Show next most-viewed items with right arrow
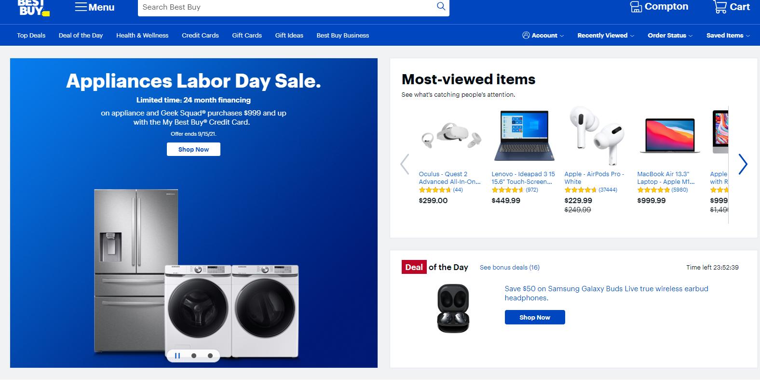 [x=743, y=164]
